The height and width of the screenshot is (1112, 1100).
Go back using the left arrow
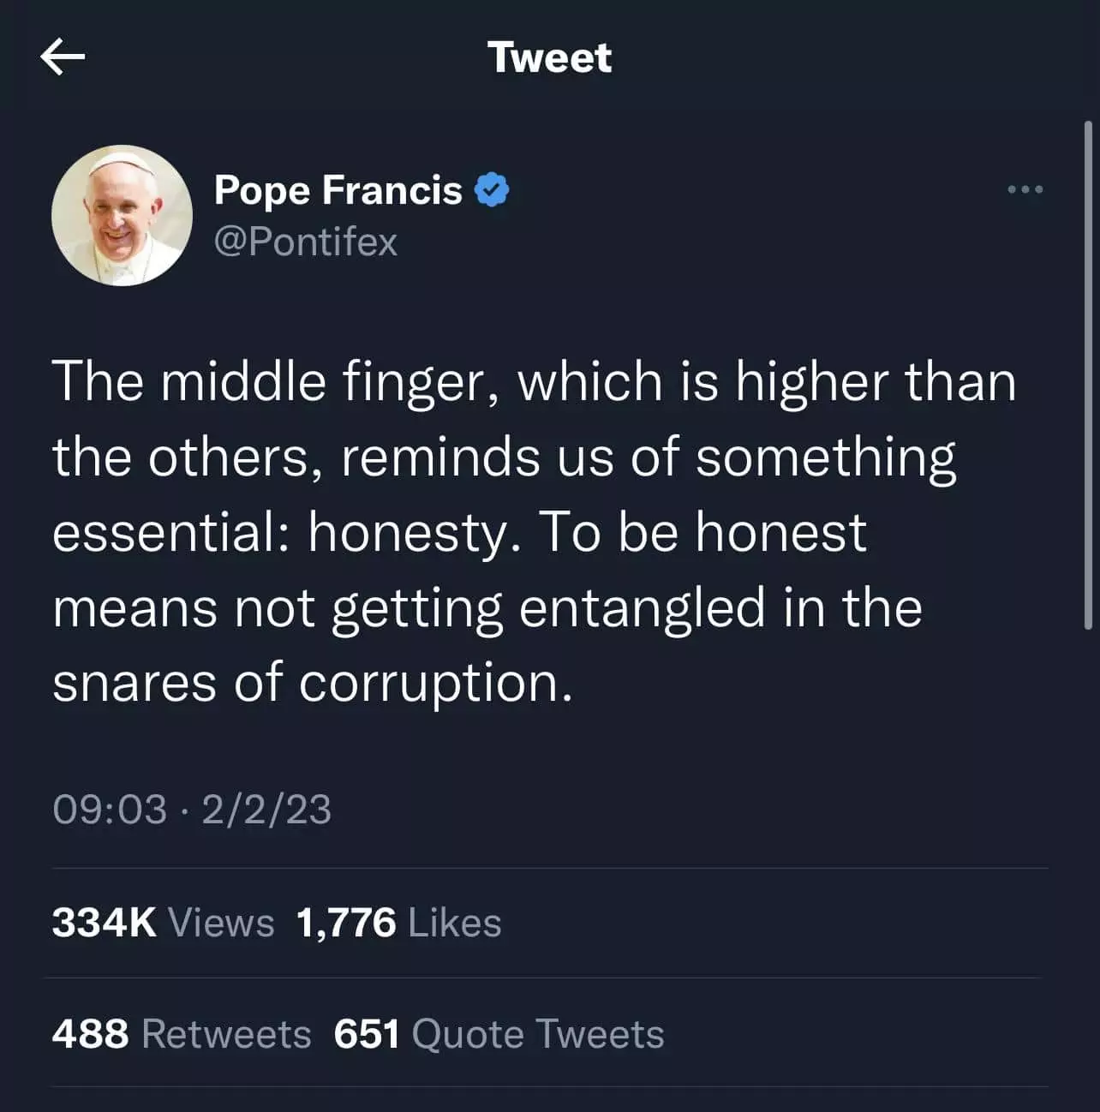coord(63,58)
